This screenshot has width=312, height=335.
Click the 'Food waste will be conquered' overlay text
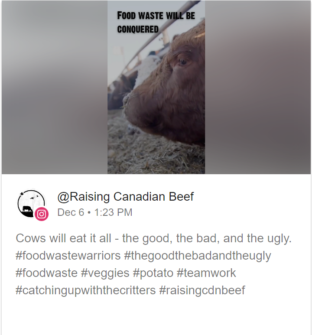[156, 22]
